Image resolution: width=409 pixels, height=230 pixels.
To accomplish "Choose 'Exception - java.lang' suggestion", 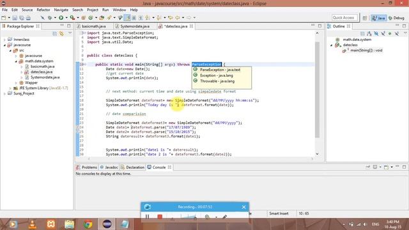I will [216, 75].
